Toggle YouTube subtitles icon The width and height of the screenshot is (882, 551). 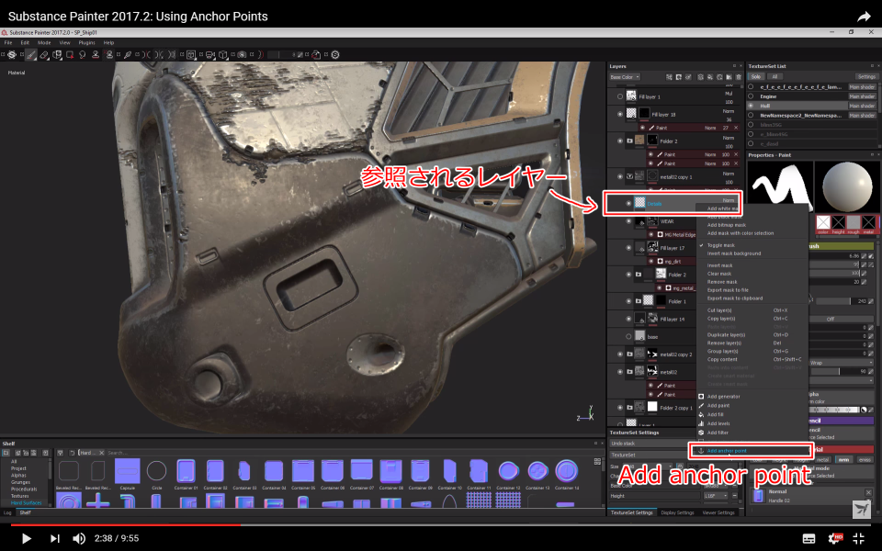[808, 539]
